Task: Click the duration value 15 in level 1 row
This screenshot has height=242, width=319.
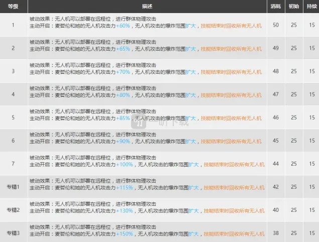Action: (312, 25)
